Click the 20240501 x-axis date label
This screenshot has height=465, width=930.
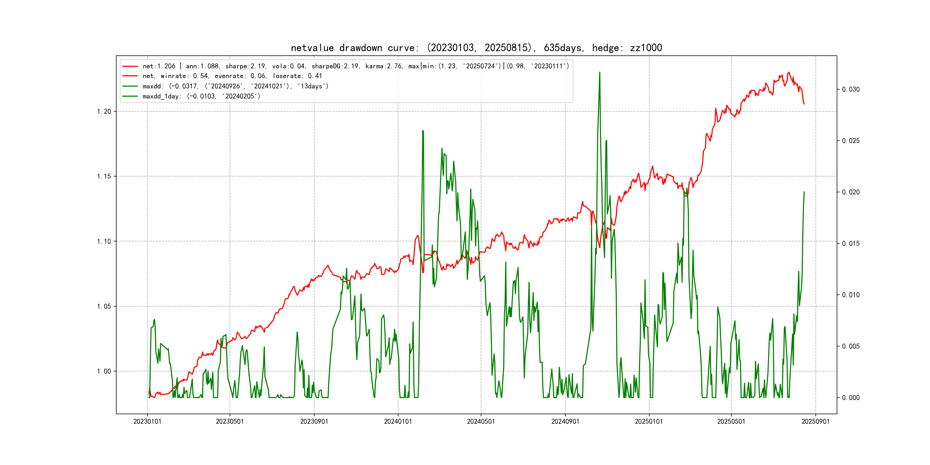(x=481, y=422)
